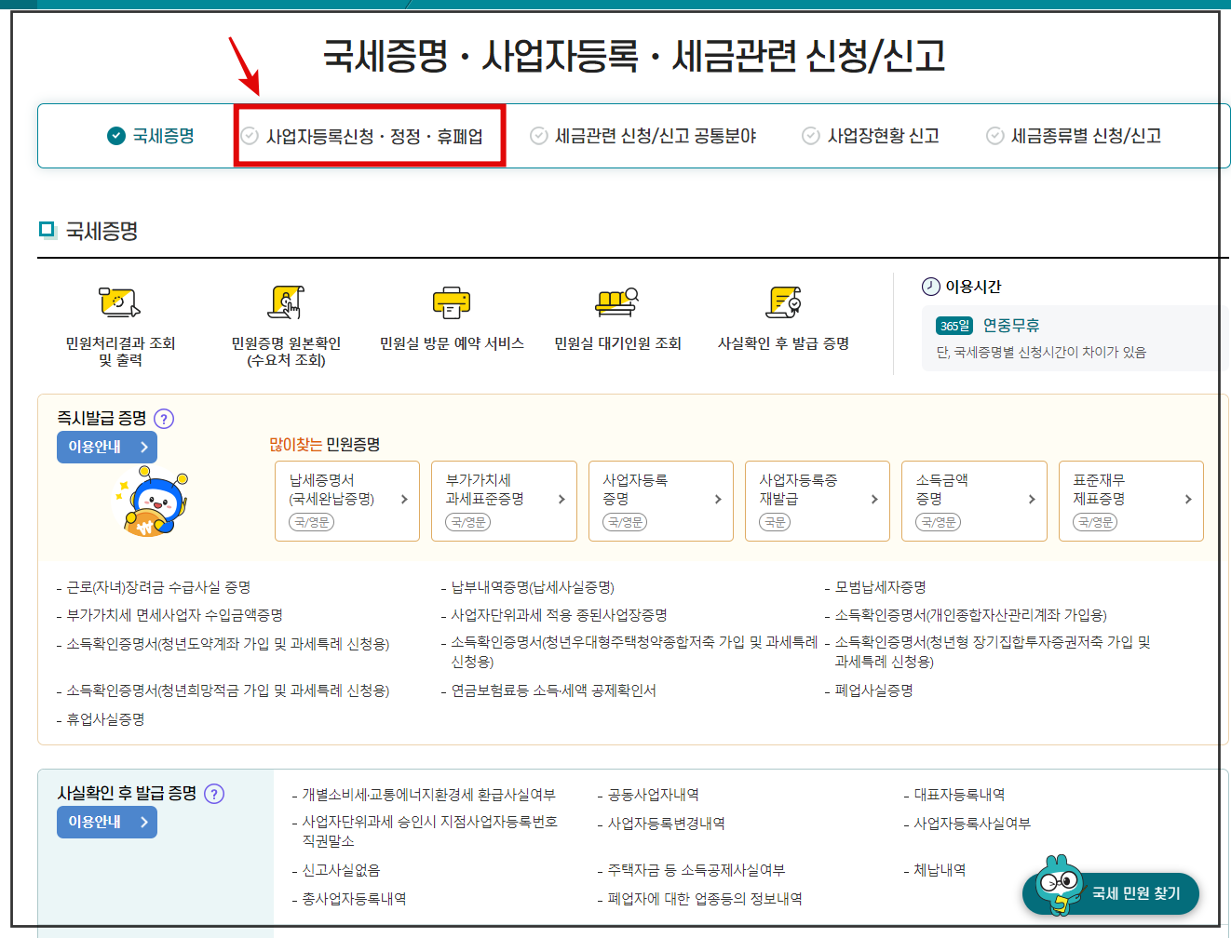Screen dimensions: 1231x938
Task: Click 이용안내 under 사실확인 후 발급 증명
Action: pos(106,822)
